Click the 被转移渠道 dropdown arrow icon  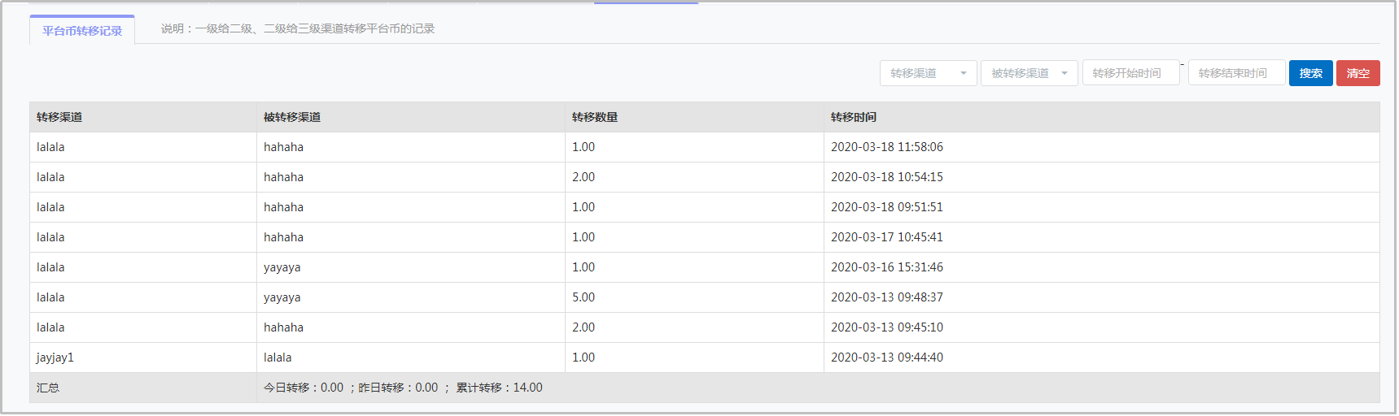point(1065,73)
